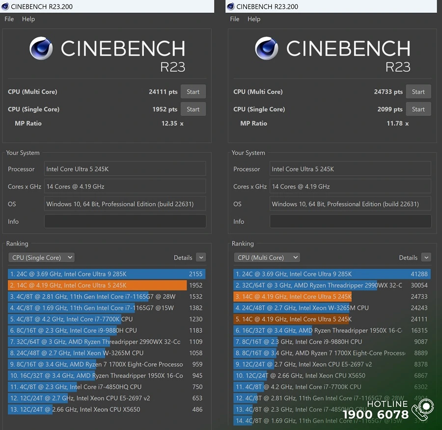Select Xeon X5650 row scoring 486
Screen dimensions: 442x430
[x=107, y=409]
